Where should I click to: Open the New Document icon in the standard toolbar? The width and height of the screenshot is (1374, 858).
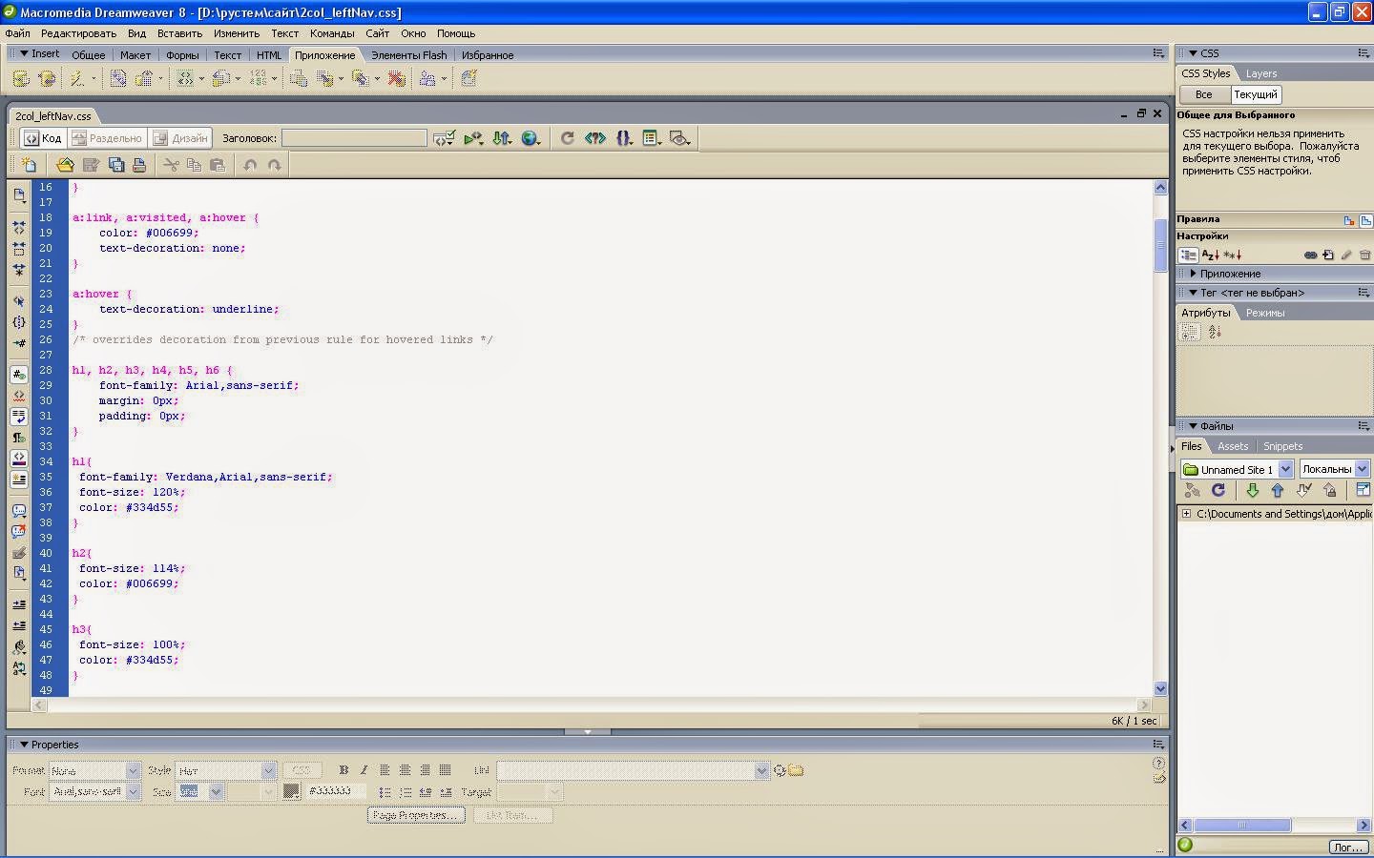coord(29,165)
